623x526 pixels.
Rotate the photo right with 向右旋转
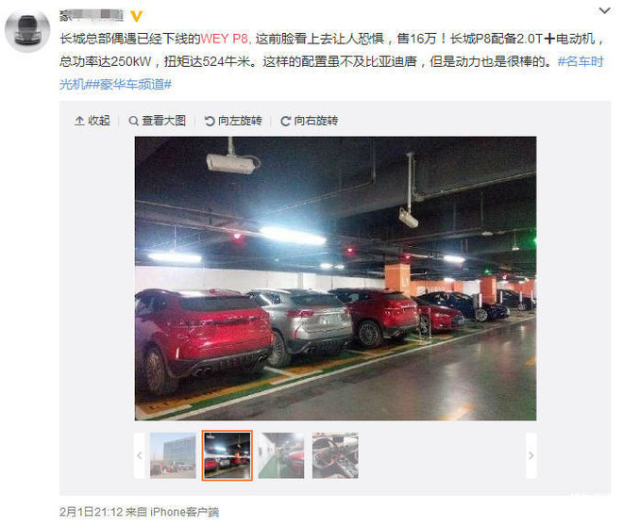click(x=309, y=121)
